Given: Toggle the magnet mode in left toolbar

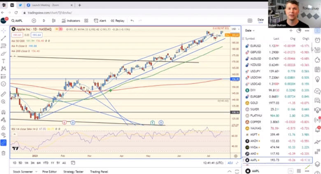Looking at the screenshot, I should [x=3, y=112].
